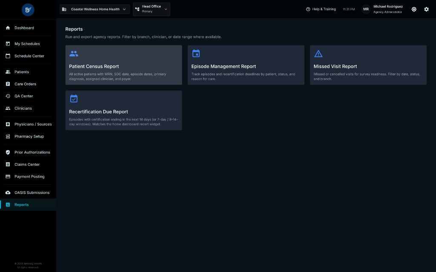Click the QA Center history icon
Screen dimensions: 436x272
8,96
